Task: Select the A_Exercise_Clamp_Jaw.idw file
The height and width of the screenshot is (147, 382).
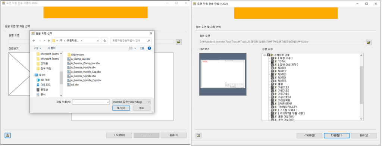Action: tap(84, 63)
